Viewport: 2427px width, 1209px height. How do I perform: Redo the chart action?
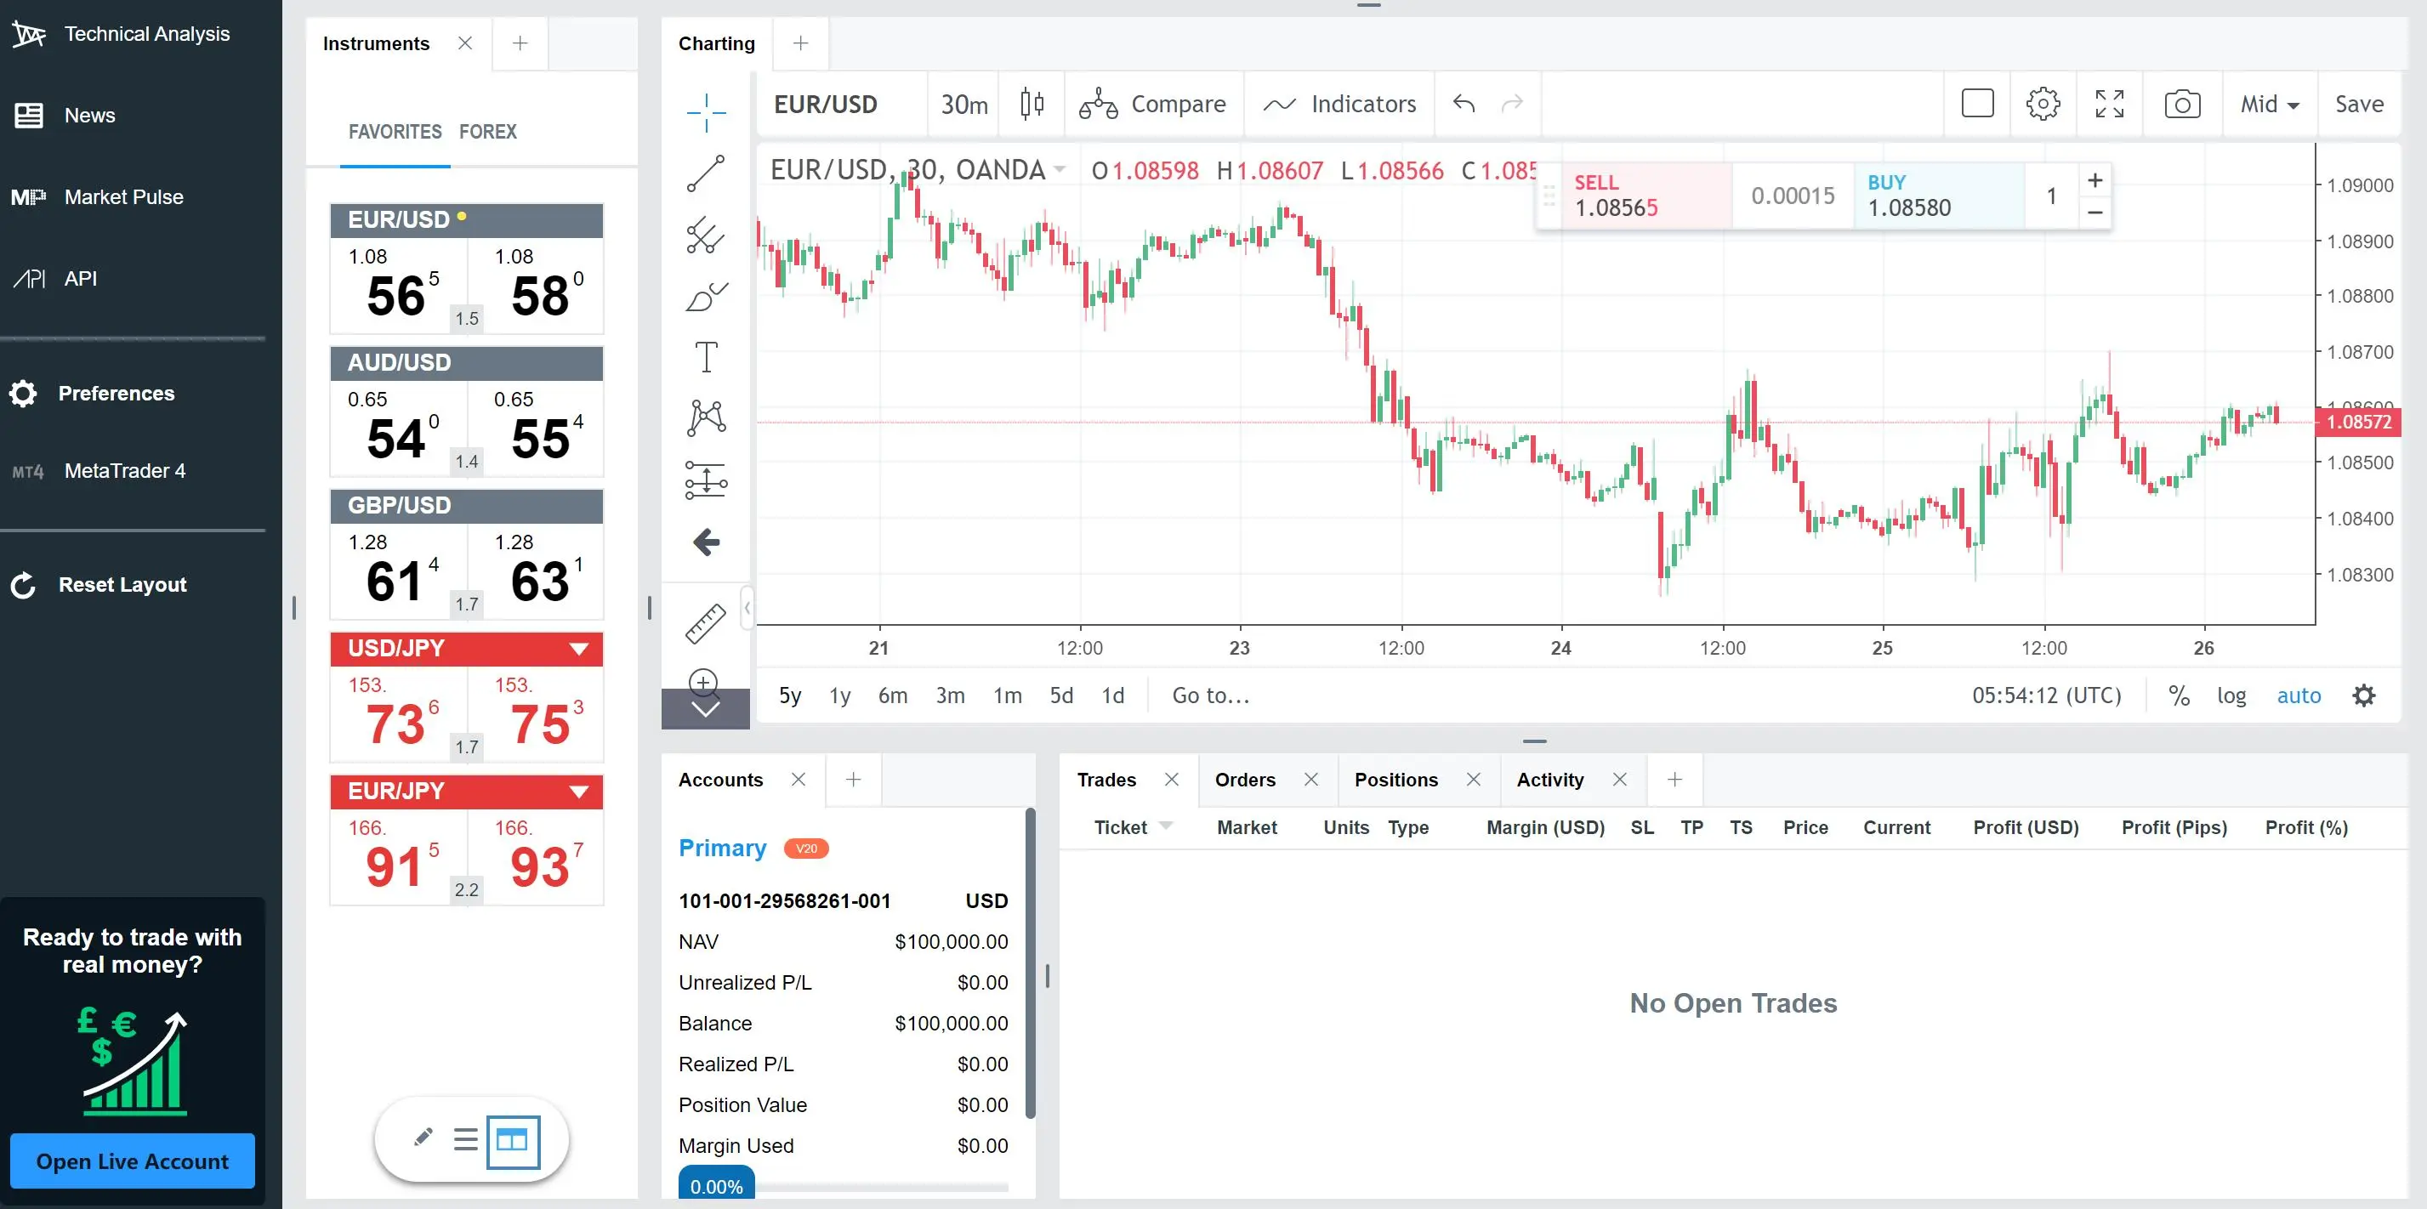(x=1512, y=104)
